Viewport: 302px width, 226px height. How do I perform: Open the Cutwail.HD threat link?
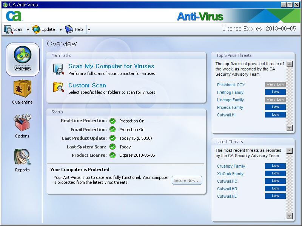[x=227, y=189]
